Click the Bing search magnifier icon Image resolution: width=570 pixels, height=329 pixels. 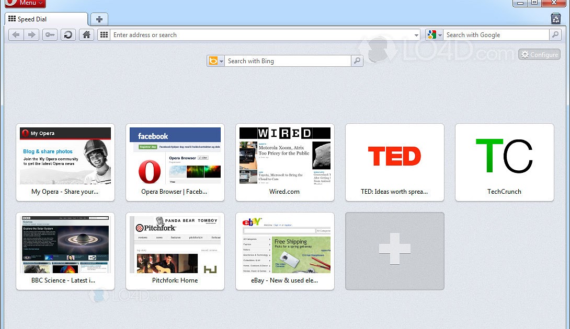[357, 61]
